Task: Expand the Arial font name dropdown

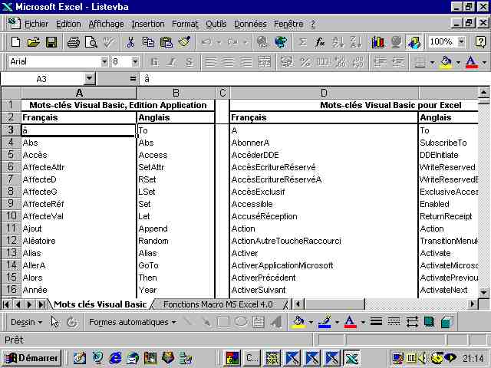Action: (104, 61)
